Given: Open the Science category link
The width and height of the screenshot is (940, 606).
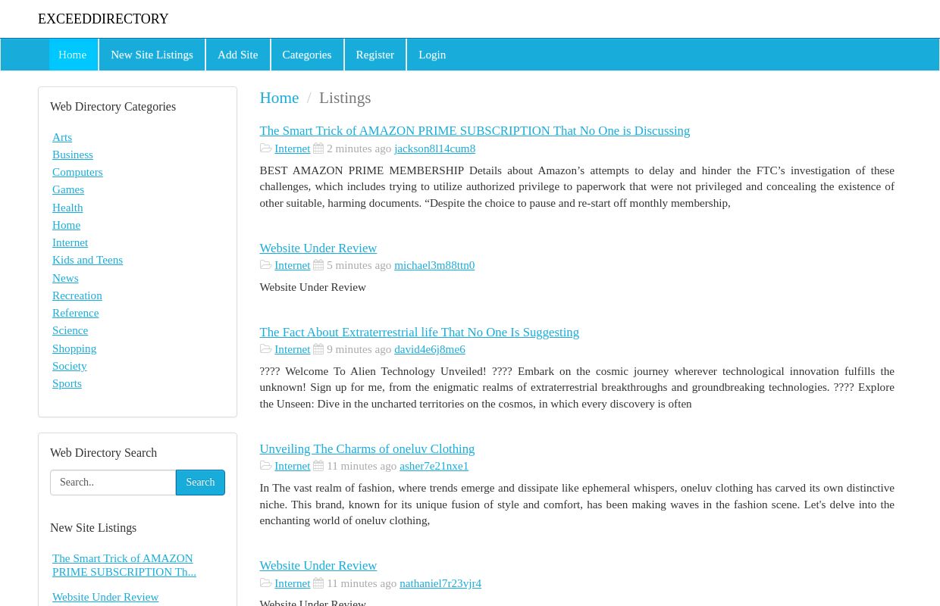Looking at the screenshot, I should (x=70, y=330).
